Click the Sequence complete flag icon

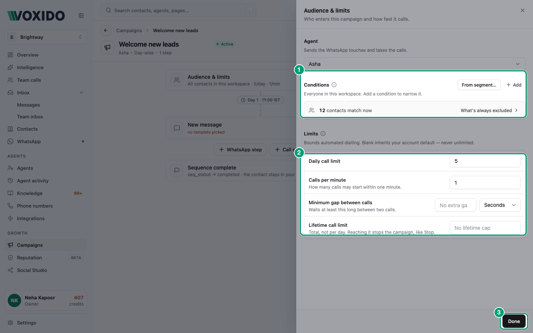pyautogui.click(x=177, y=171)
